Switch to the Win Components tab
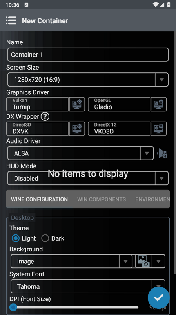Image resolution: width=176 pixels, height=315 pixels. coord(102,199)
